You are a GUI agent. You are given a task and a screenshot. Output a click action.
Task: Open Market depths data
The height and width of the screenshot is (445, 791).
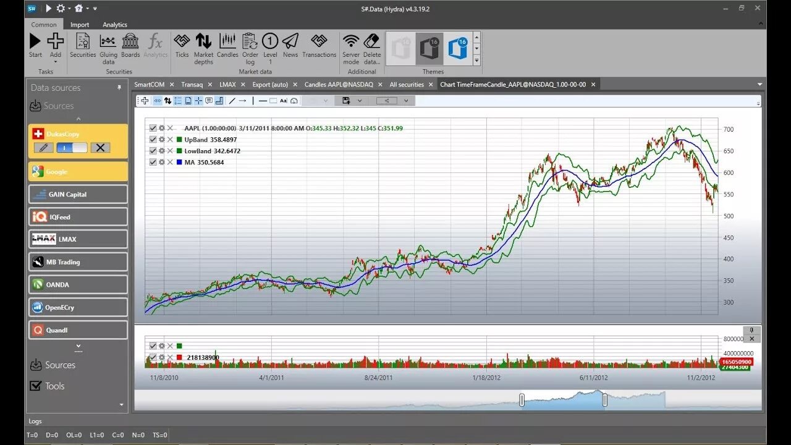203,48
